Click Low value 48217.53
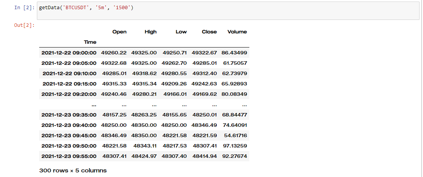The image size is (423, 177). [174, 146]
